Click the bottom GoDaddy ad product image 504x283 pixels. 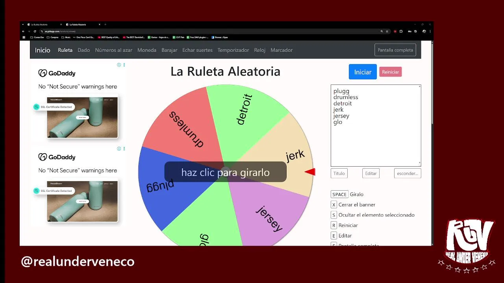tap(82, 201)
